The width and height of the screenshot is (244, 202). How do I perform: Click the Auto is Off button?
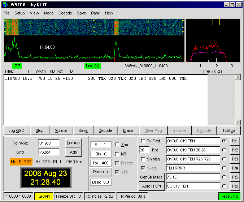[x=151, y=186]
